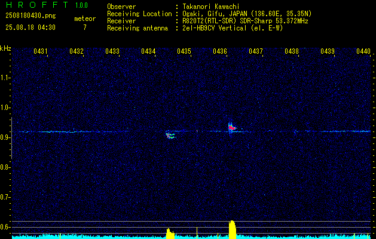Click the red meteor echo after 0436

point(232,128)
